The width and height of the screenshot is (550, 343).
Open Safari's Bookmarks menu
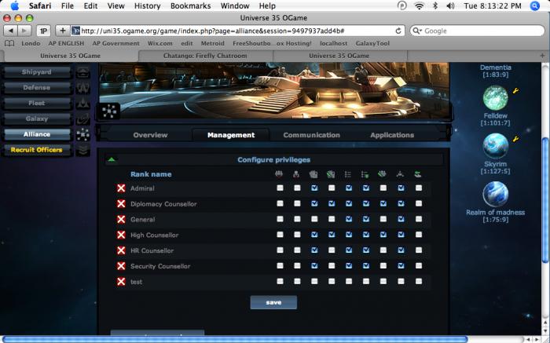[x=190, y=6]
